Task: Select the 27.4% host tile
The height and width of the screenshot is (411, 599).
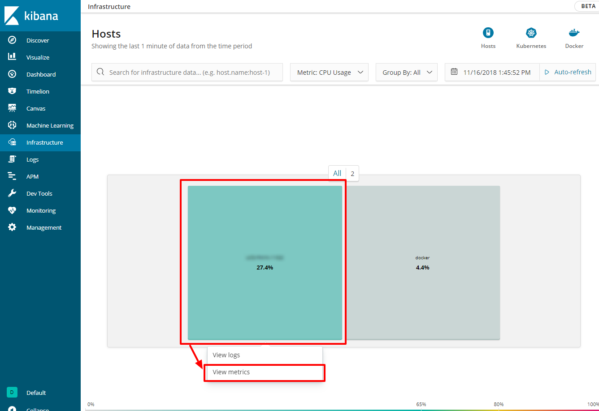Action: 265,262
